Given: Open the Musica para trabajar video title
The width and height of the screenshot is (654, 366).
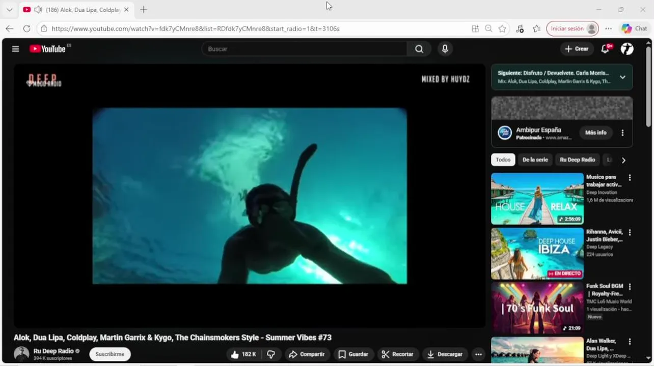Looking at the screenshot, I should (604, 180).
